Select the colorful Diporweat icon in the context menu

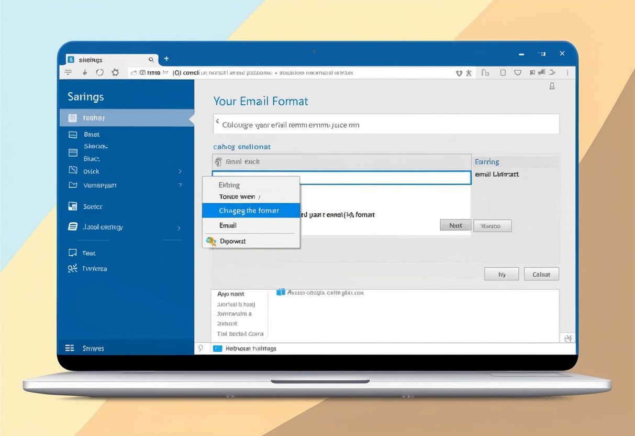211,241
